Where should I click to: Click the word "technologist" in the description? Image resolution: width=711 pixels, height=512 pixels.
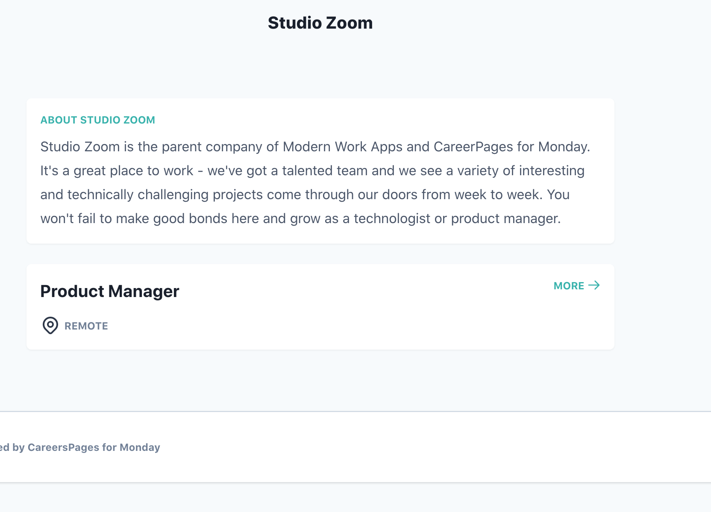tap(392, 219)
